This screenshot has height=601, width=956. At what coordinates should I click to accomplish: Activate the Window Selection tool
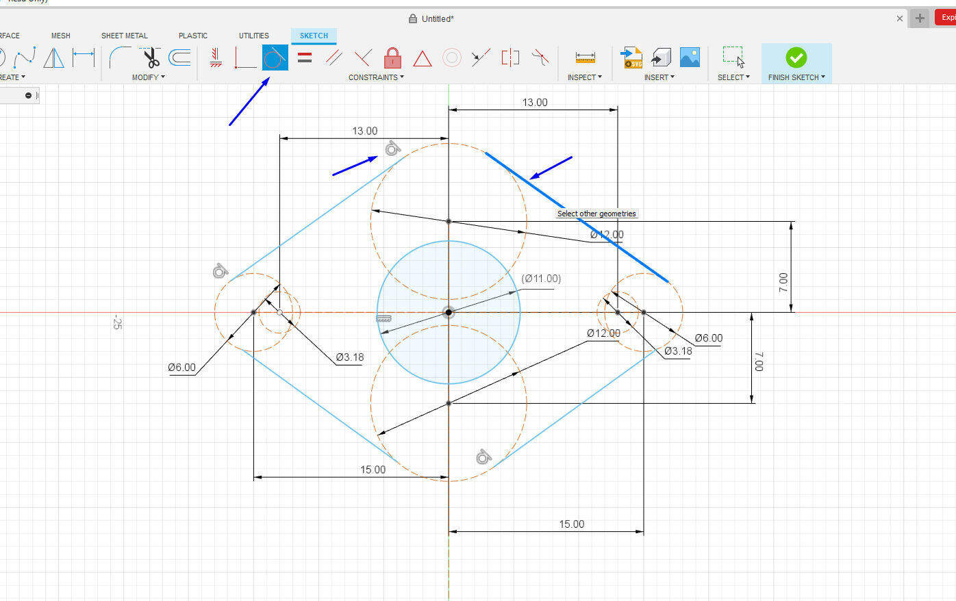pyautogui.click(x=733, y=57)
